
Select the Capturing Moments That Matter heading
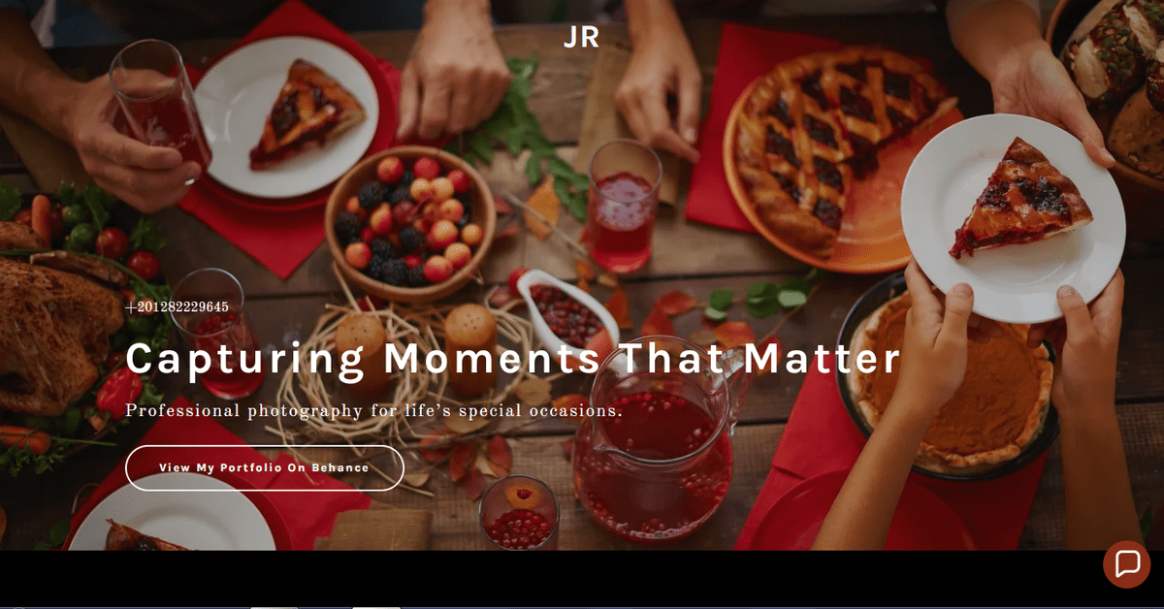513,358
